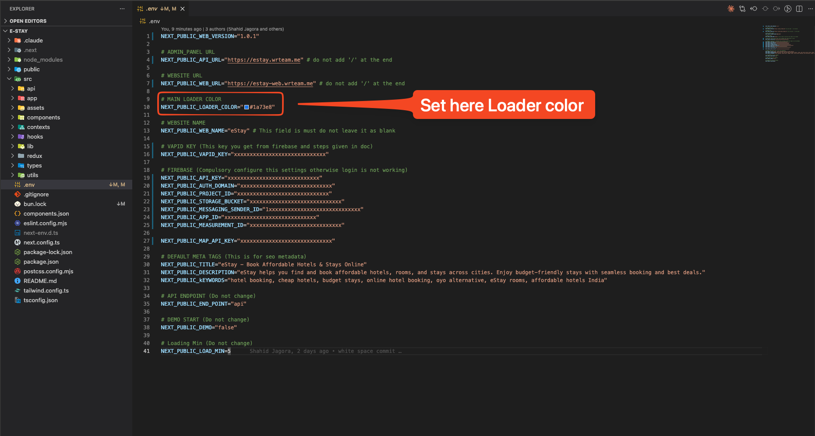
Task: Open README.md file
Action: [x=66, y=281]
